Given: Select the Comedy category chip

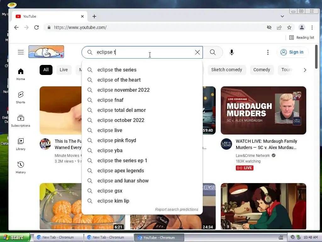Looking at the screenshot, I should [262, 70].
